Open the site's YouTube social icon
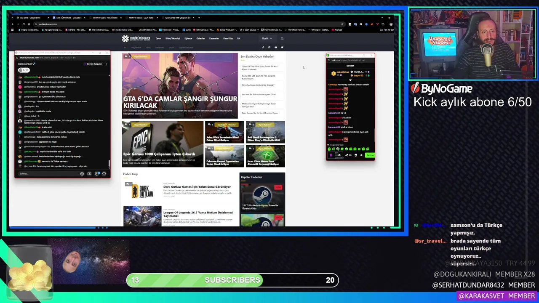 pyautogui.click(x=276, y=47)
